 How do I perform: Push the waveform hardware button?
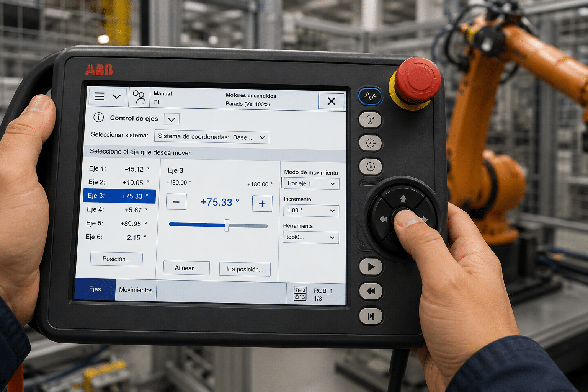(370, 96)
